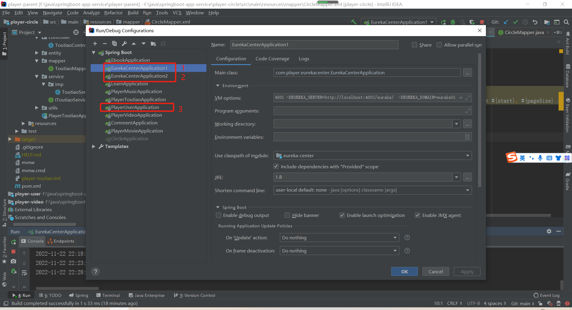The image size is (572, 310).
Task: Open run configuration selector in main toolbar
Action: (399, 22)
